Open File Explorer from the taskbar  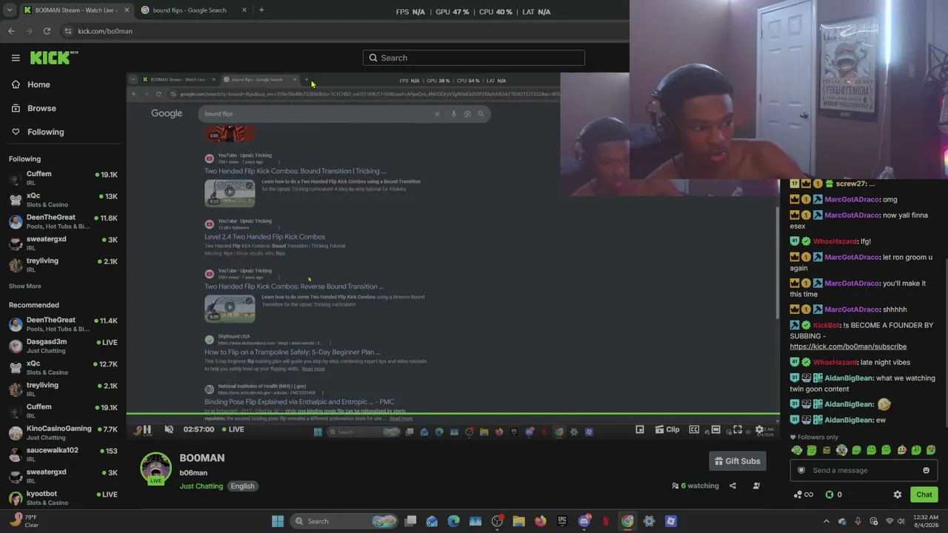pyautogui.click(x=518, y=521)
